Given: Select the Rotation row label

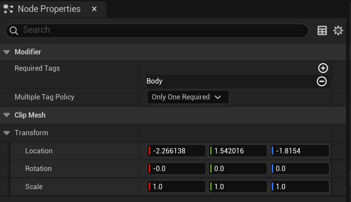Looking at the screenshot, I should click(x=39, y=168).
